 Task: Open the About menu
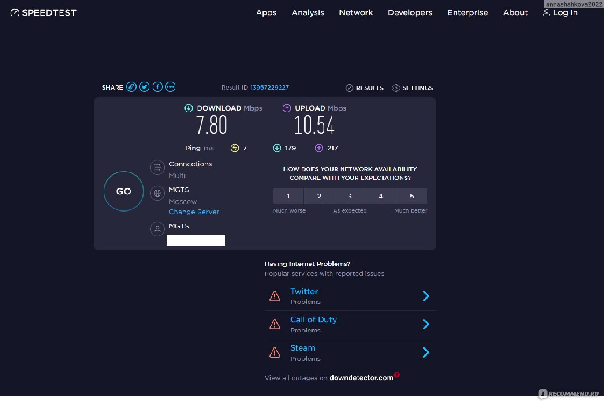pos(515,13)
